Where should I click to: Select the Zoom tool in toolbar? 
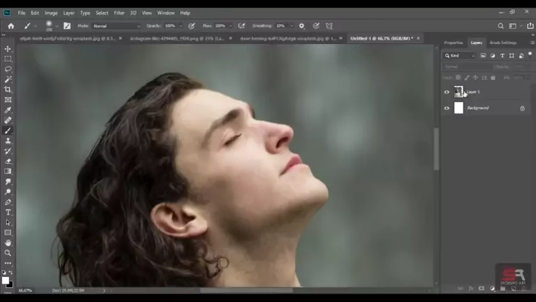tap(8, 253)
